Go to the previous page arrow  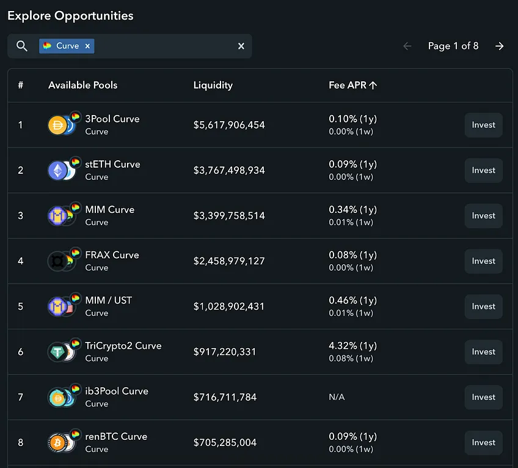[x=407, y=46]
